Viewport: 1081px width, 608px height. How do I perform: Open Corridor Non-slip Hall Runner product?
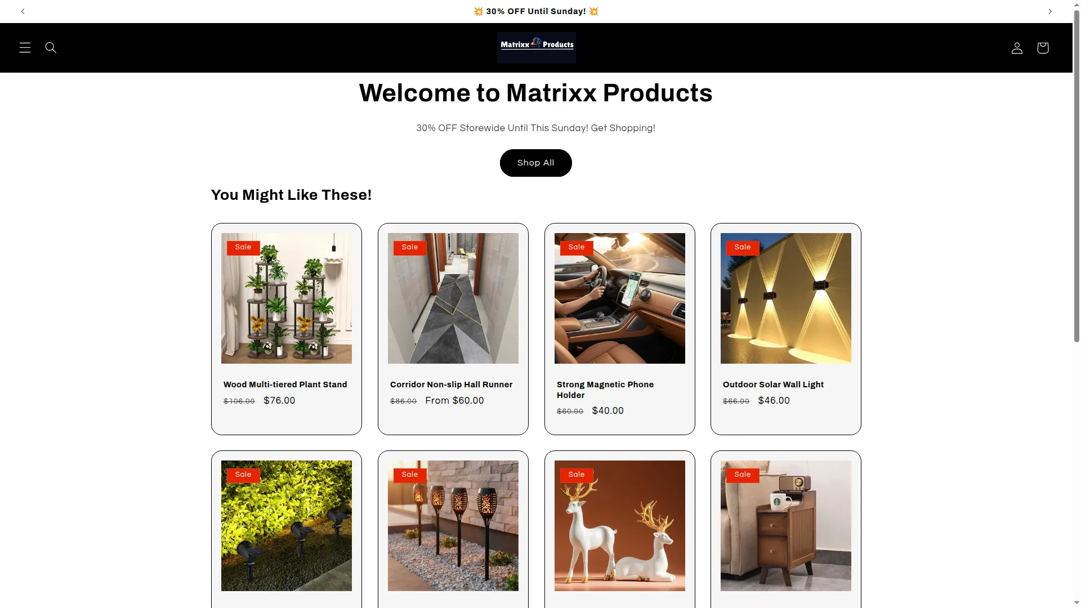pos(452,385)
